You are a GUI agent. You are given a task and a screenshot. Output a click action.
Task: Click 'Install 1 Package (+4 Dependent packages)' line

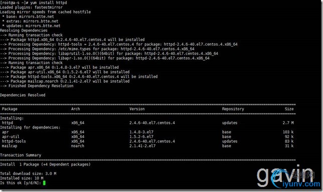tap(45, 164)
